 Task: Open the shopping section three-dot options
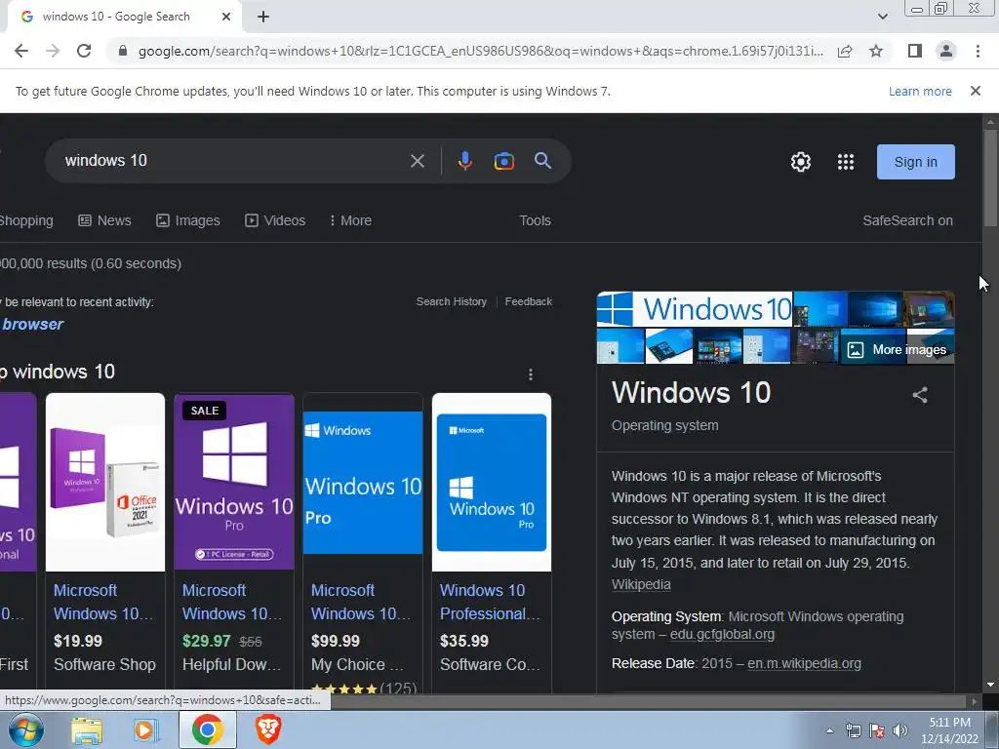tap(530, 374)
